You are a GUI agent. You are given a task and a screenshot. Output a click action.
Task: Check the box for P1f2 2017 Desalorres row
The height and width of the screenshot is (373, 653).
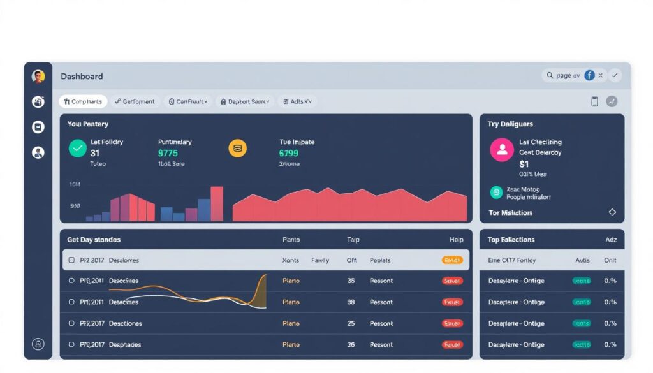(x=71, y=260)
